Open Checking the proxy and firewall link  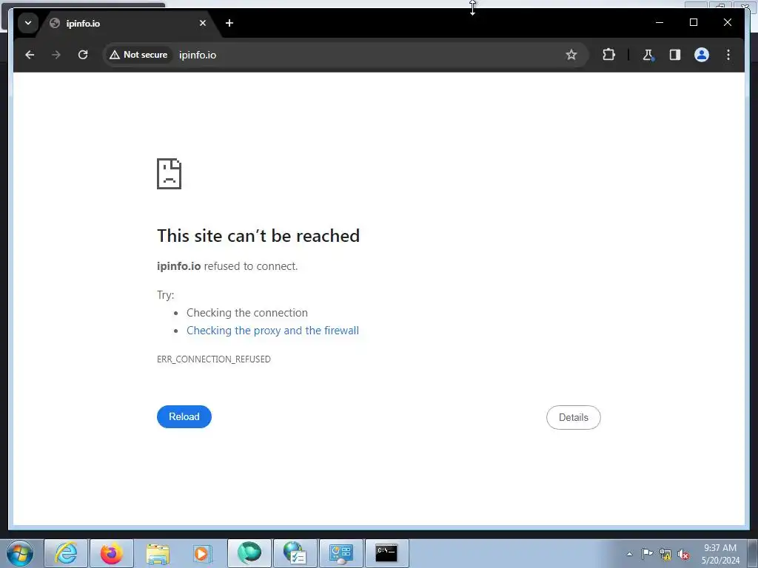[272, 331]
